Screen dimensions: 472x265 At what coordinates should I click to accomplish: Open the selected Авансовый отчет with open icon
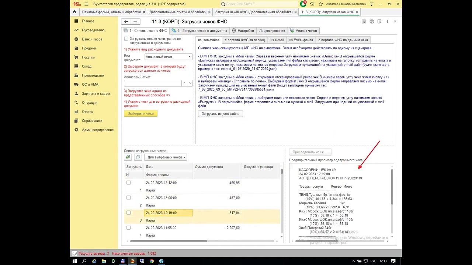(190, 83)
